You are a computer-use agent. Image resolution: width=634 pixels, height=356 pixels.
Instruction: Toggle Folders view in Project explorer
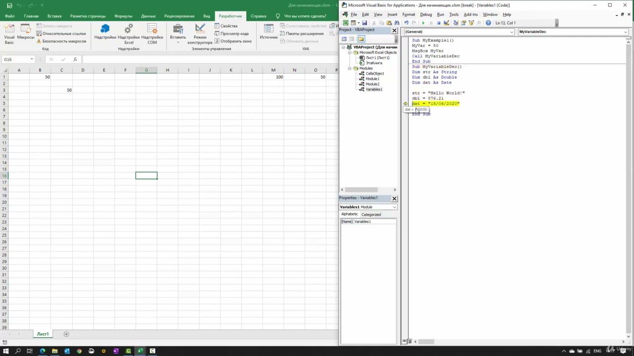pyautogui.click(x=361, y=39)
